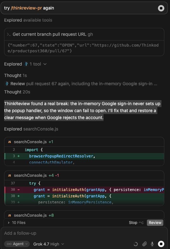Start voice input with the microphone icon
Screen dimensions: 170x249
(152, 244)
